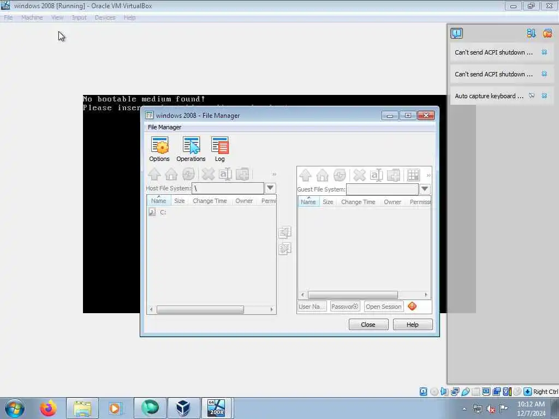Sort guest pane by Owner column
559x419 pixels.
tap(393, 202)
